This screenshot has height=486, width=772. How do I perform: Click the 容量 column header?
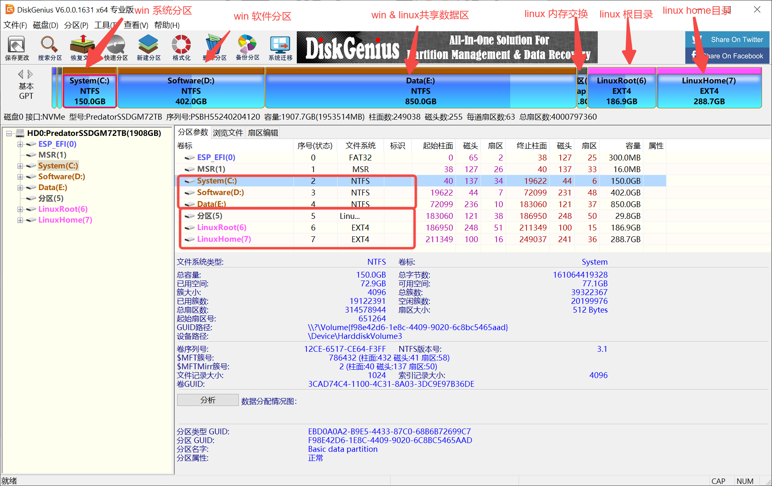coord(622,146)
